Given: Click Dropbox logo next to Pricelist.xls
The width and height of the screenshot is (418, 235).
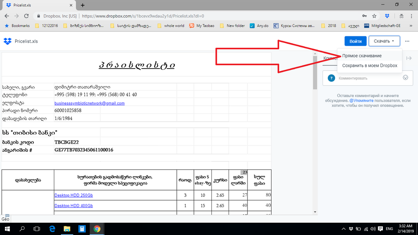Looking at the screenshot, I should click(x=7, y=41).
